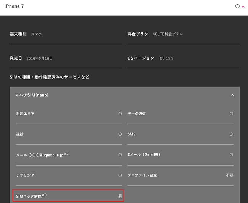The width and height of the screenshot is (248, 203).
Task: Click the circle icon for メール uqmobile.jp
Action: click(x=120, y=155)
